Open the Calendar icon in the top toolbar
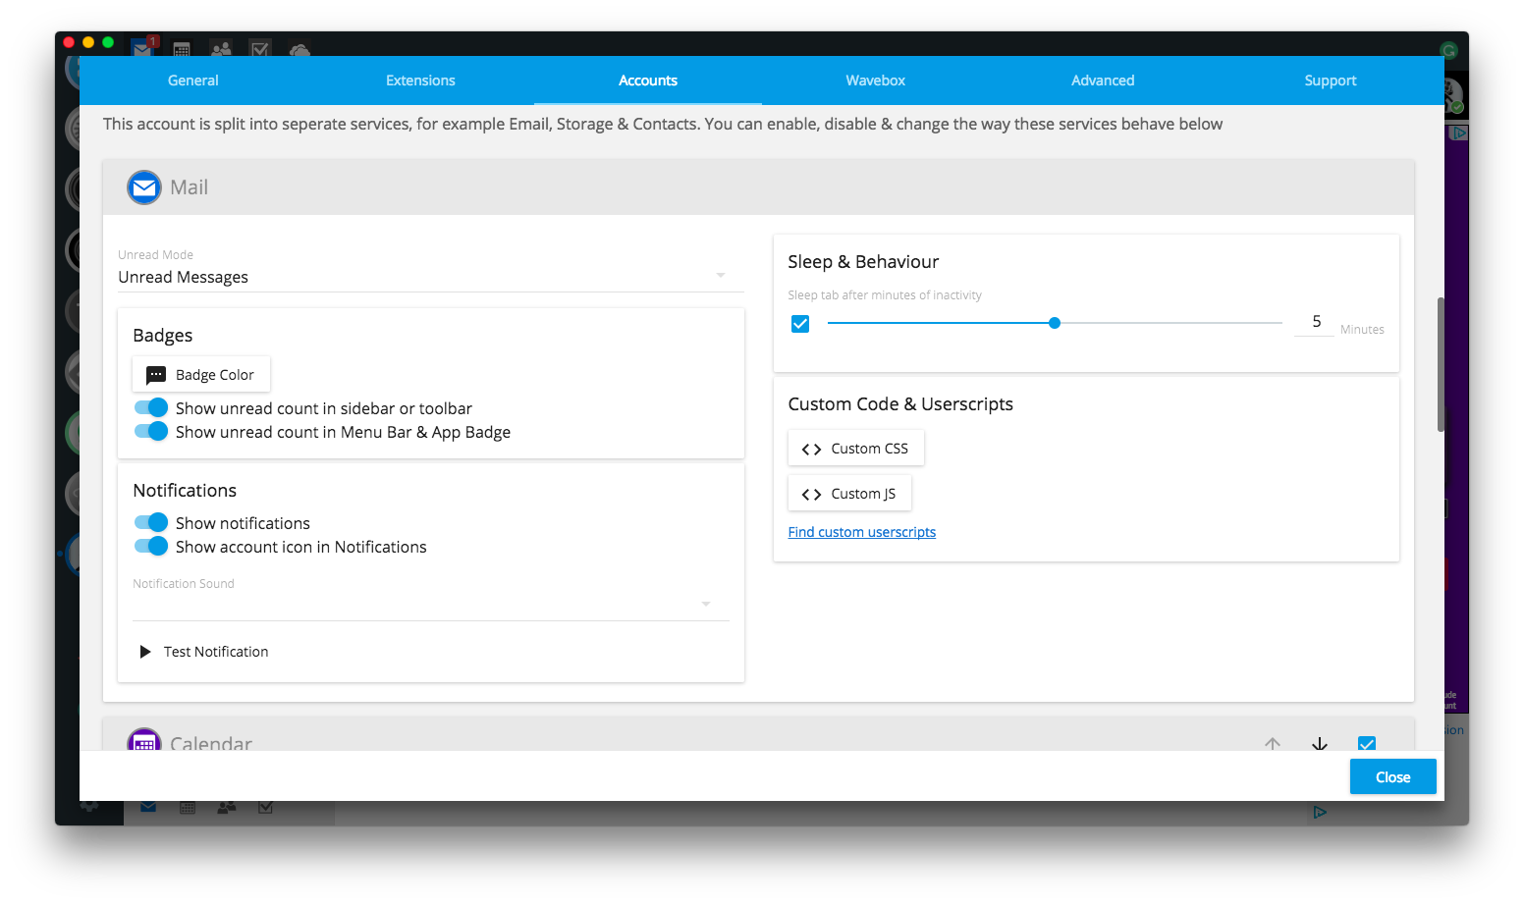 click(x=182, y=48)
